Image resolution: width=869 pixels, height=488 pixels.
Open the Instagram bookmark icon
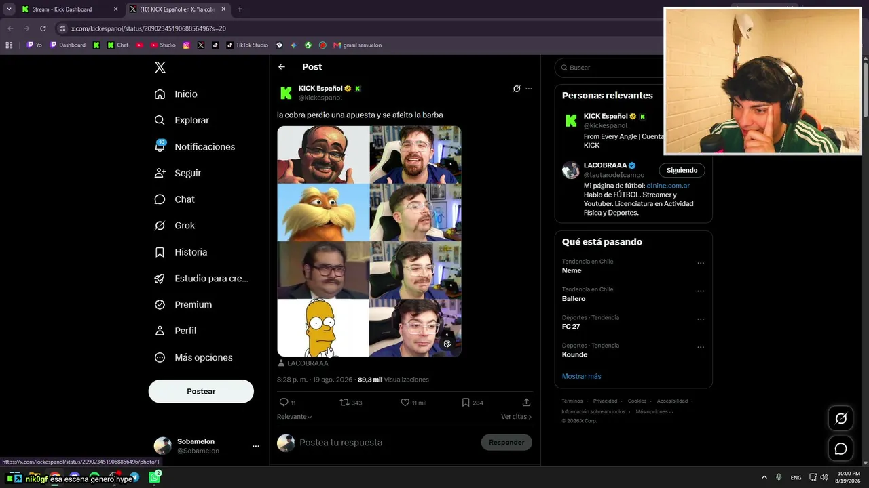[x=186, y=45]
